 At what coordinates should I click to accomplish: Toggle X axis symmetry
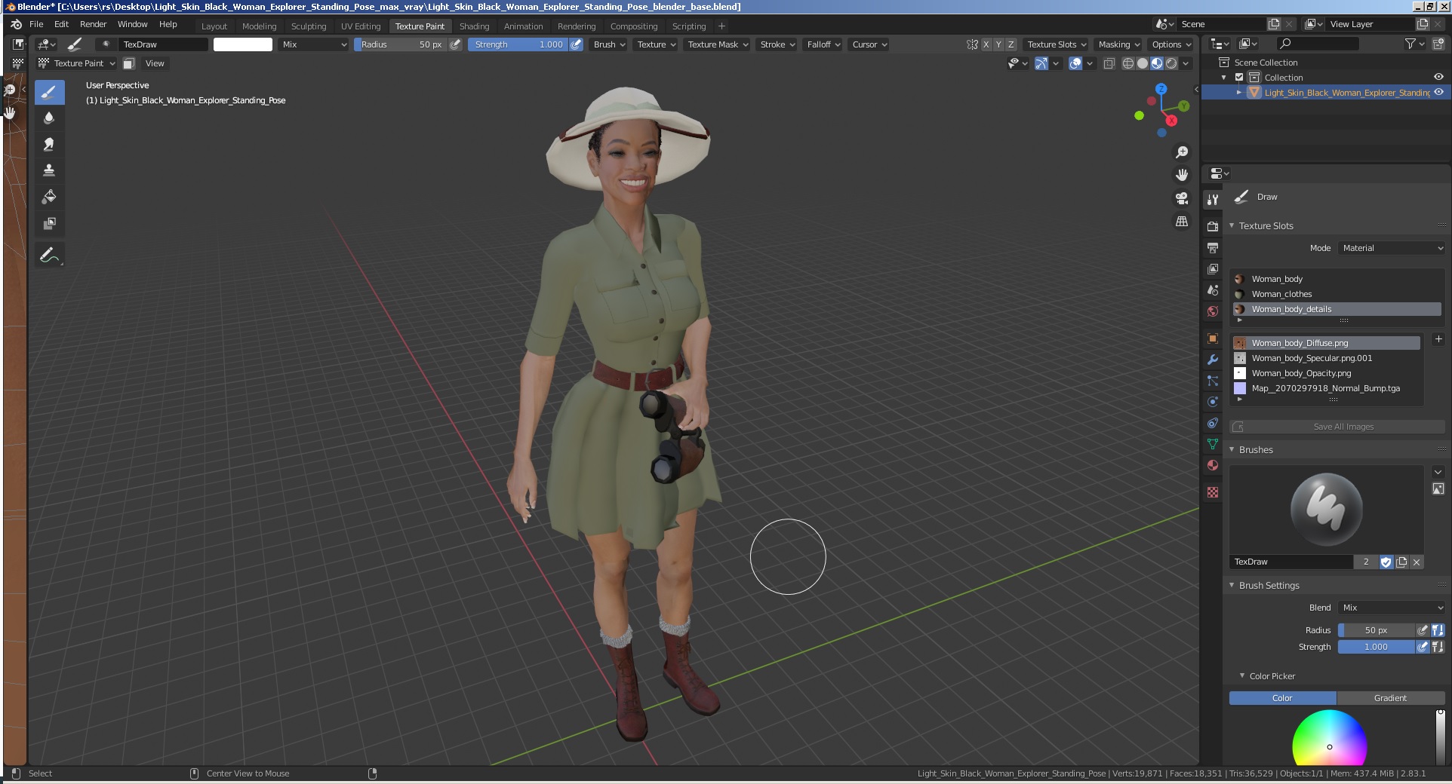click(986, 44)
